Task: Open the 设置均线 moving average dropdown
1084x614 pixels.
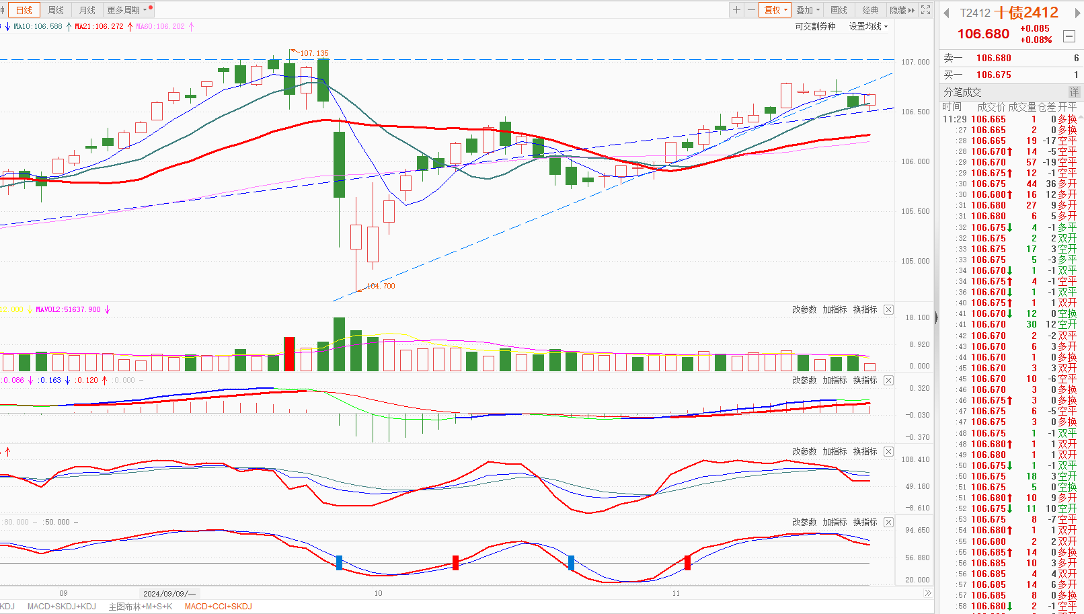Action: [x=868, y=27]
